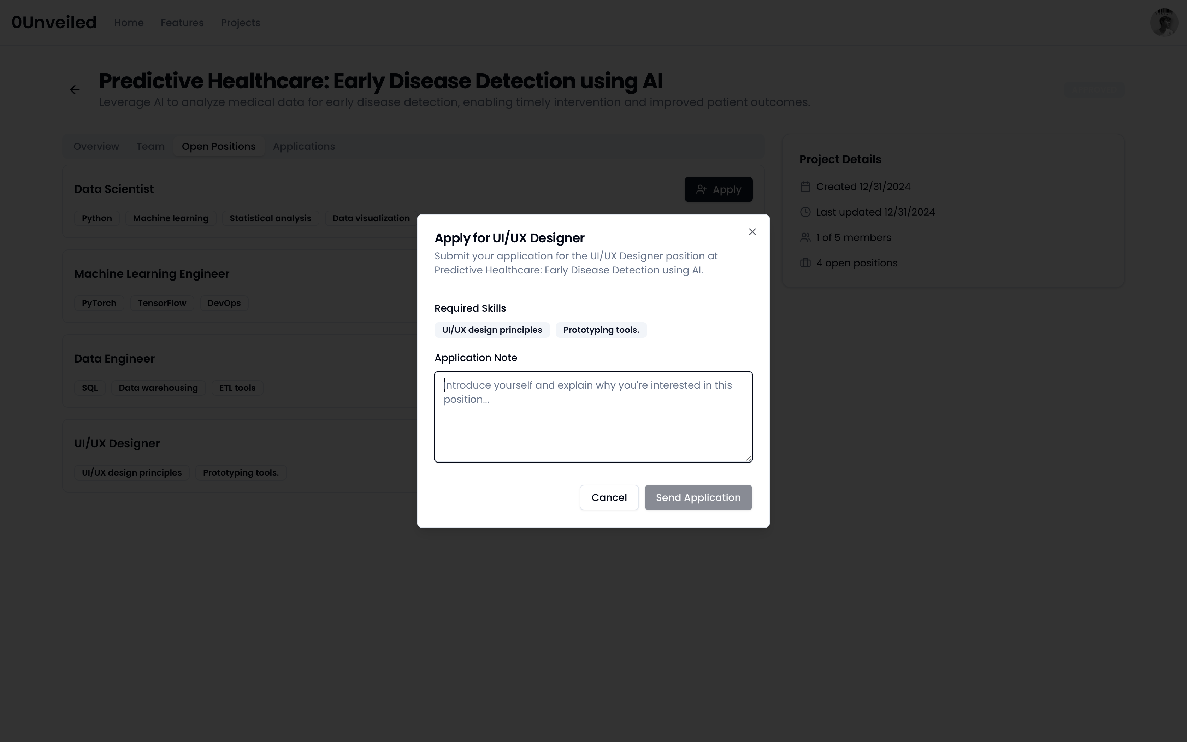
Task: Open Projects navigation link
Action: [240, 23]
